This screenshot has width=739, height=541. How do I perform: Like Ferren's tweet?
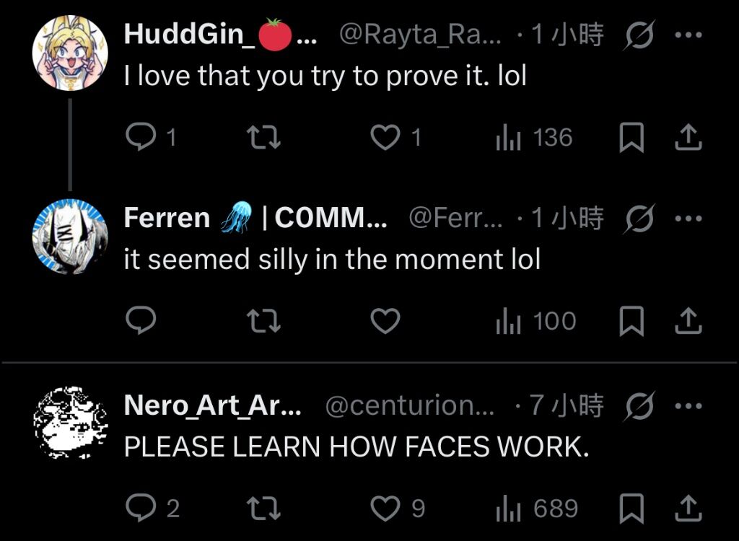(385, 321)
